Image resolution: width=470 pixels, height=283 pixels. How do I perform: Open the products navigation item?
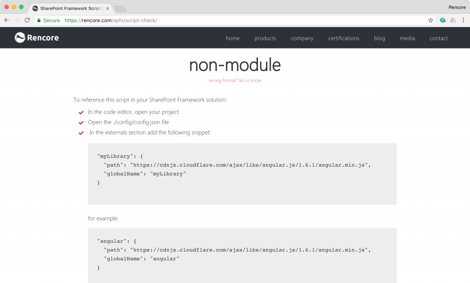click(x=265, y=38)
